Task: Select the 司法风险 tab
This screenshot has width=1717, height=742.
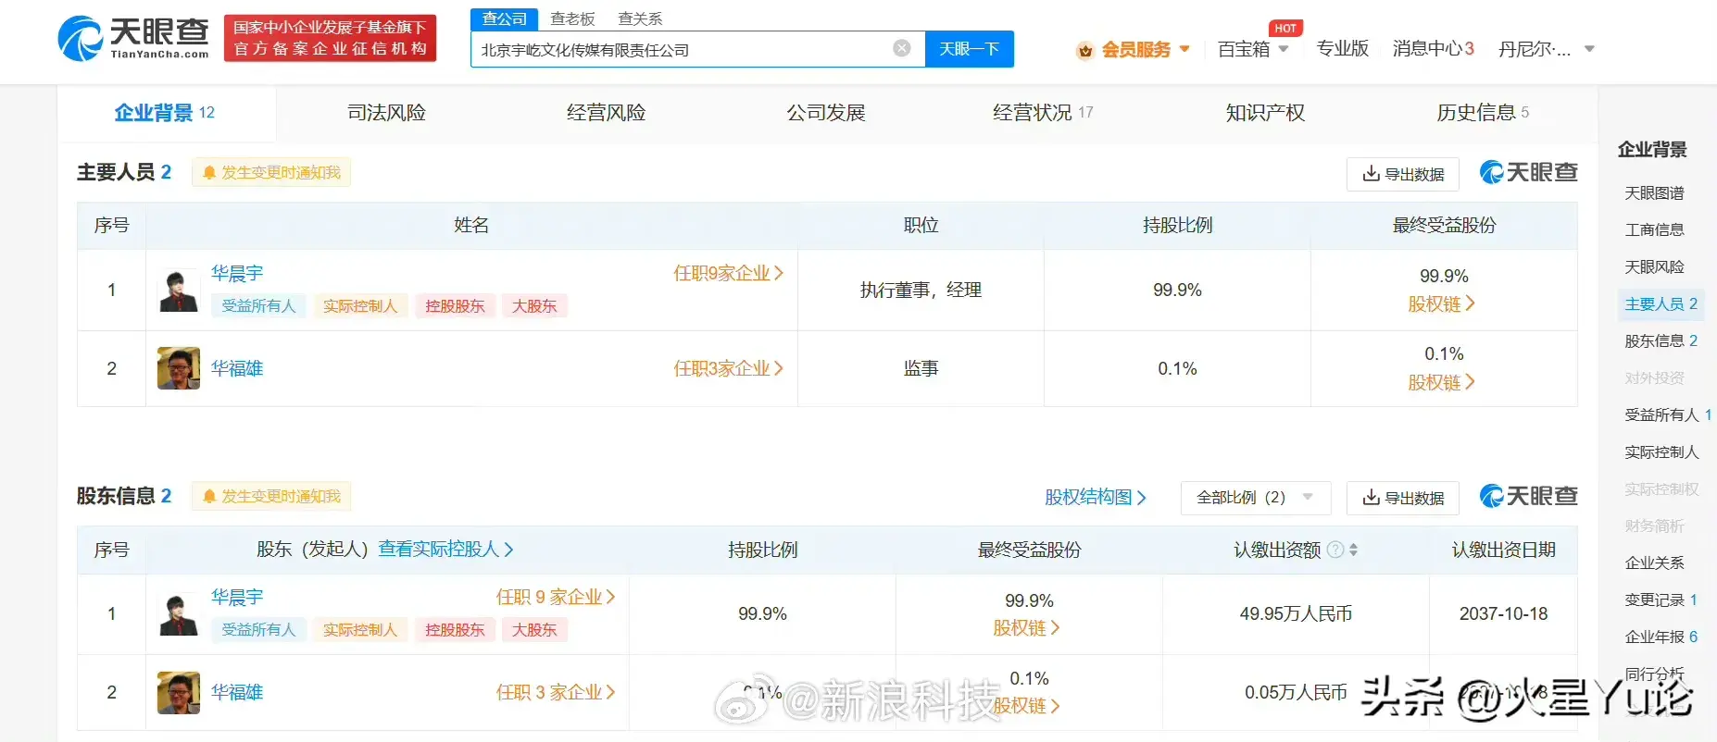Action: tap(386, 113)
